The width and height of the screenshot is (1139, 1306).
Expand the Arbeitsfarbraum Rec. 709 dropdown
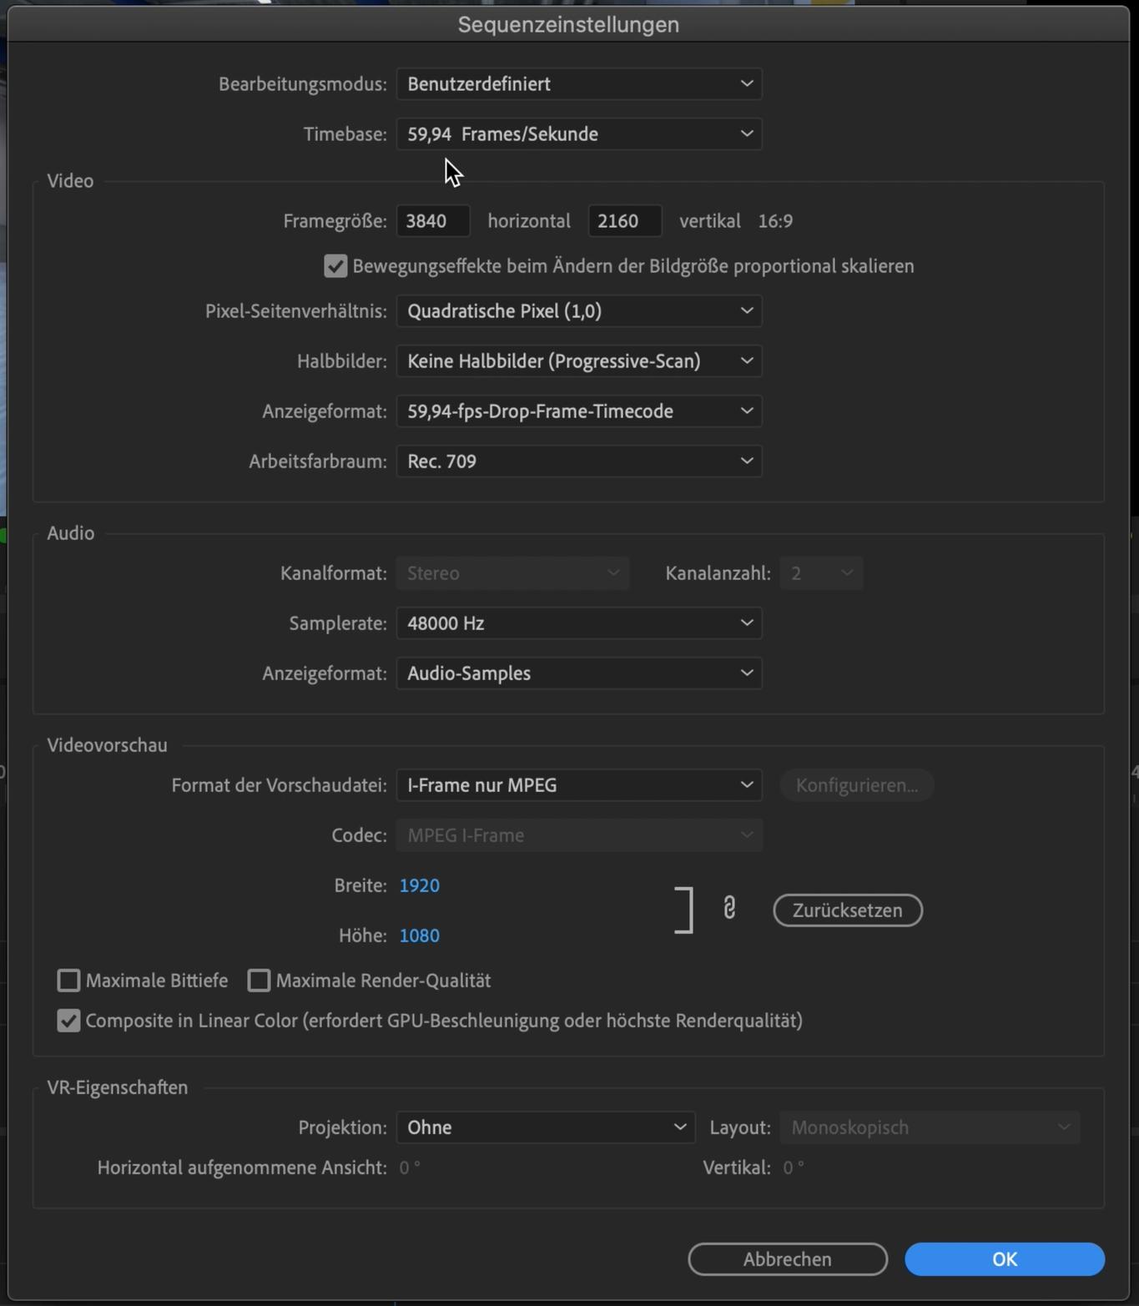[x=578, y=461]
